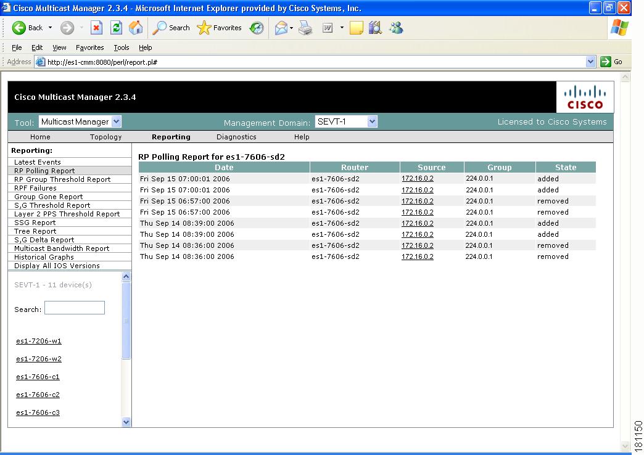Click device list scroll down arrow
The height and width of the screenshot is (455, 644).
coord(126,422)
